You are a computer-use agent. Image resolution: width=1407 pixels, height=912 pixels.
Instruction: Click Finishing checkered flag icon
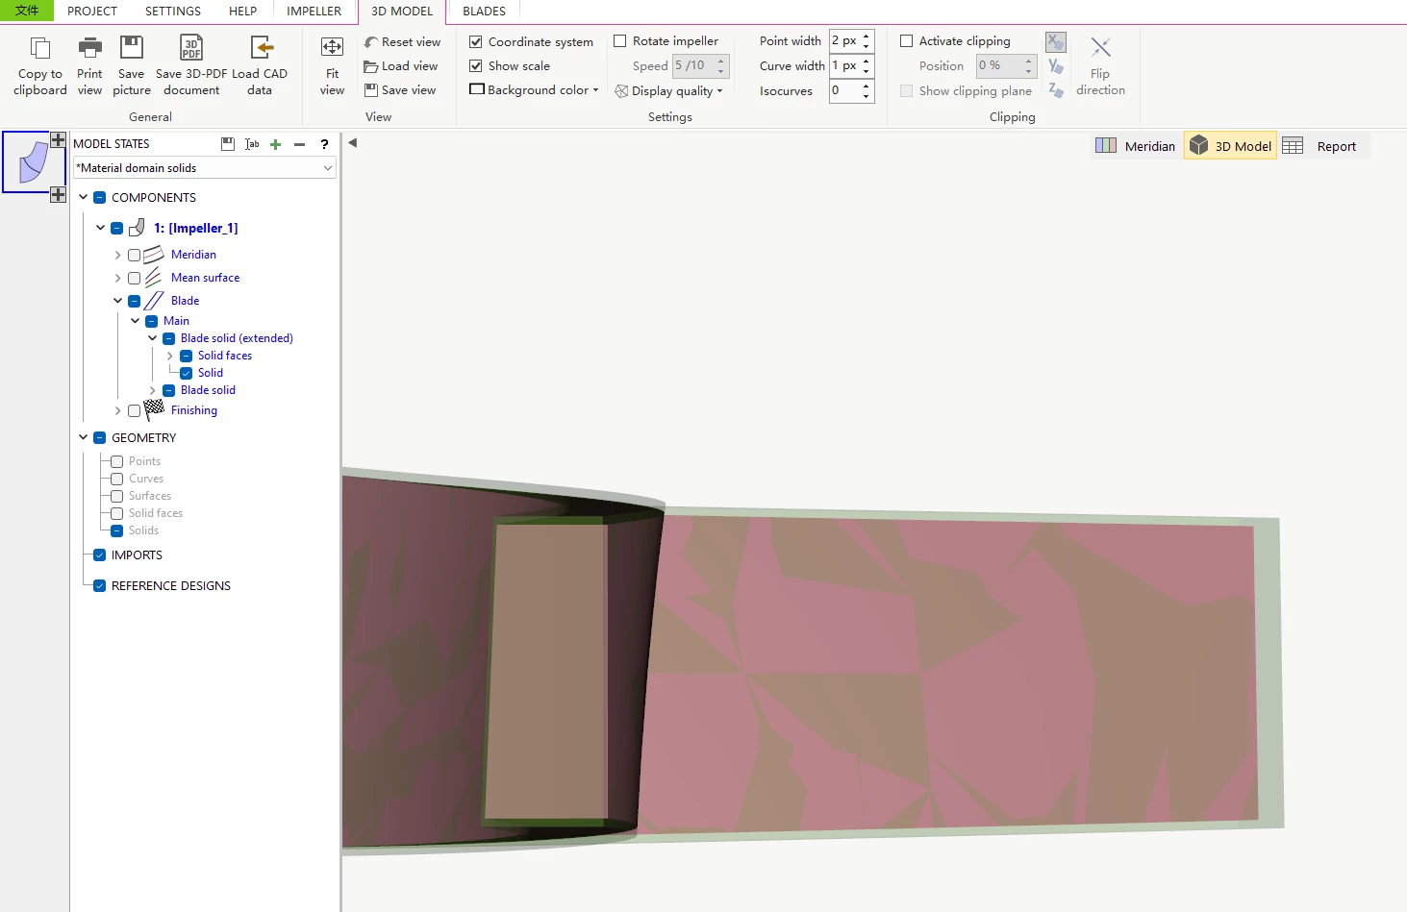[x=154, y=410]
